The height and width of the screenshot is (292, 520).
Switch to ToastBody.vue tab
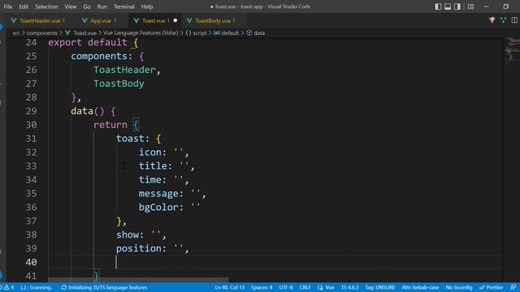214,20
